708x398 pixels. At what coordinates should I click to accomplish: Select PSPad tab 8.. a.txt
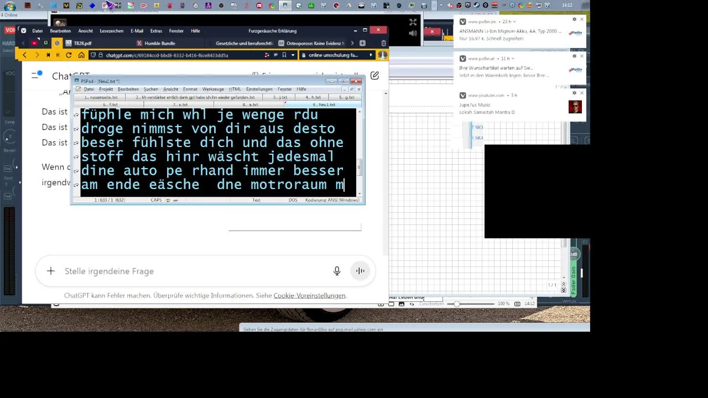pos(250,104)
